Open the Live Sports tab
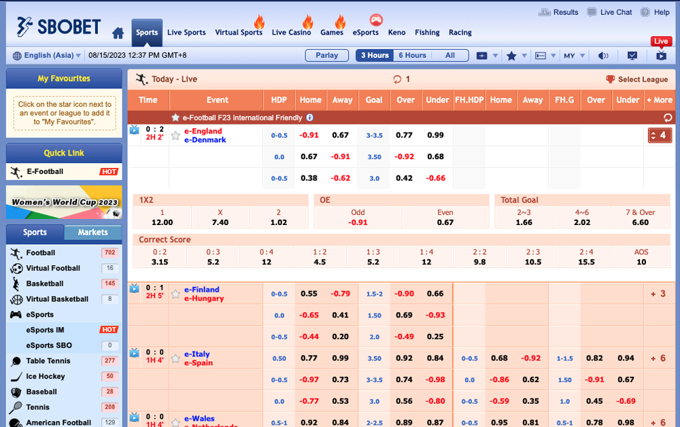Image resolution: width=680 pixels, height=427 pixels. [x=186, y=33]
